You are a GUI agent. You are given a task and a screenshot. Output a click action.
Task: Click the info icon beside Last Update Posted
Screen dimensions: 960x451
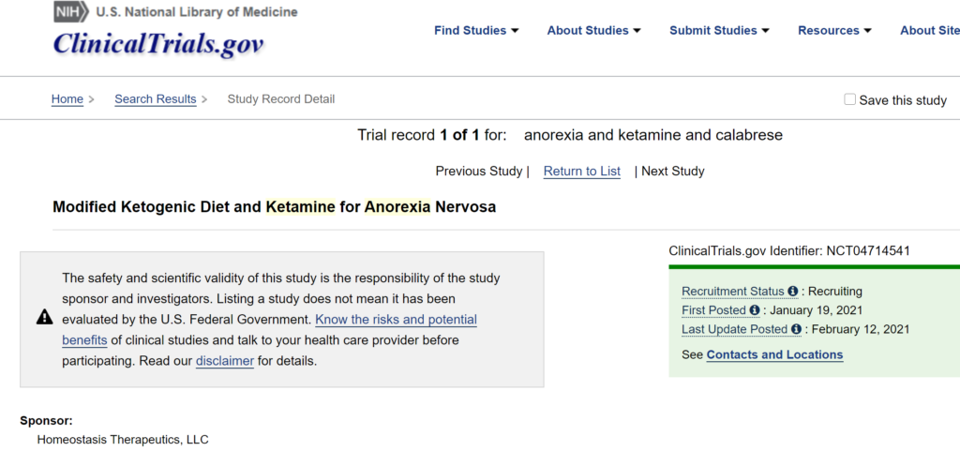click(x=796, y=329)
